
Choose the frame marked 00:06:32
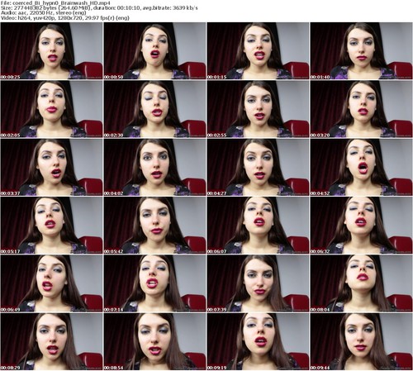[361, 226]
